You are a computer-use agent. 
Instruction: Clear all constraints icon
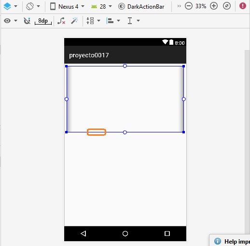coord(61,21)
